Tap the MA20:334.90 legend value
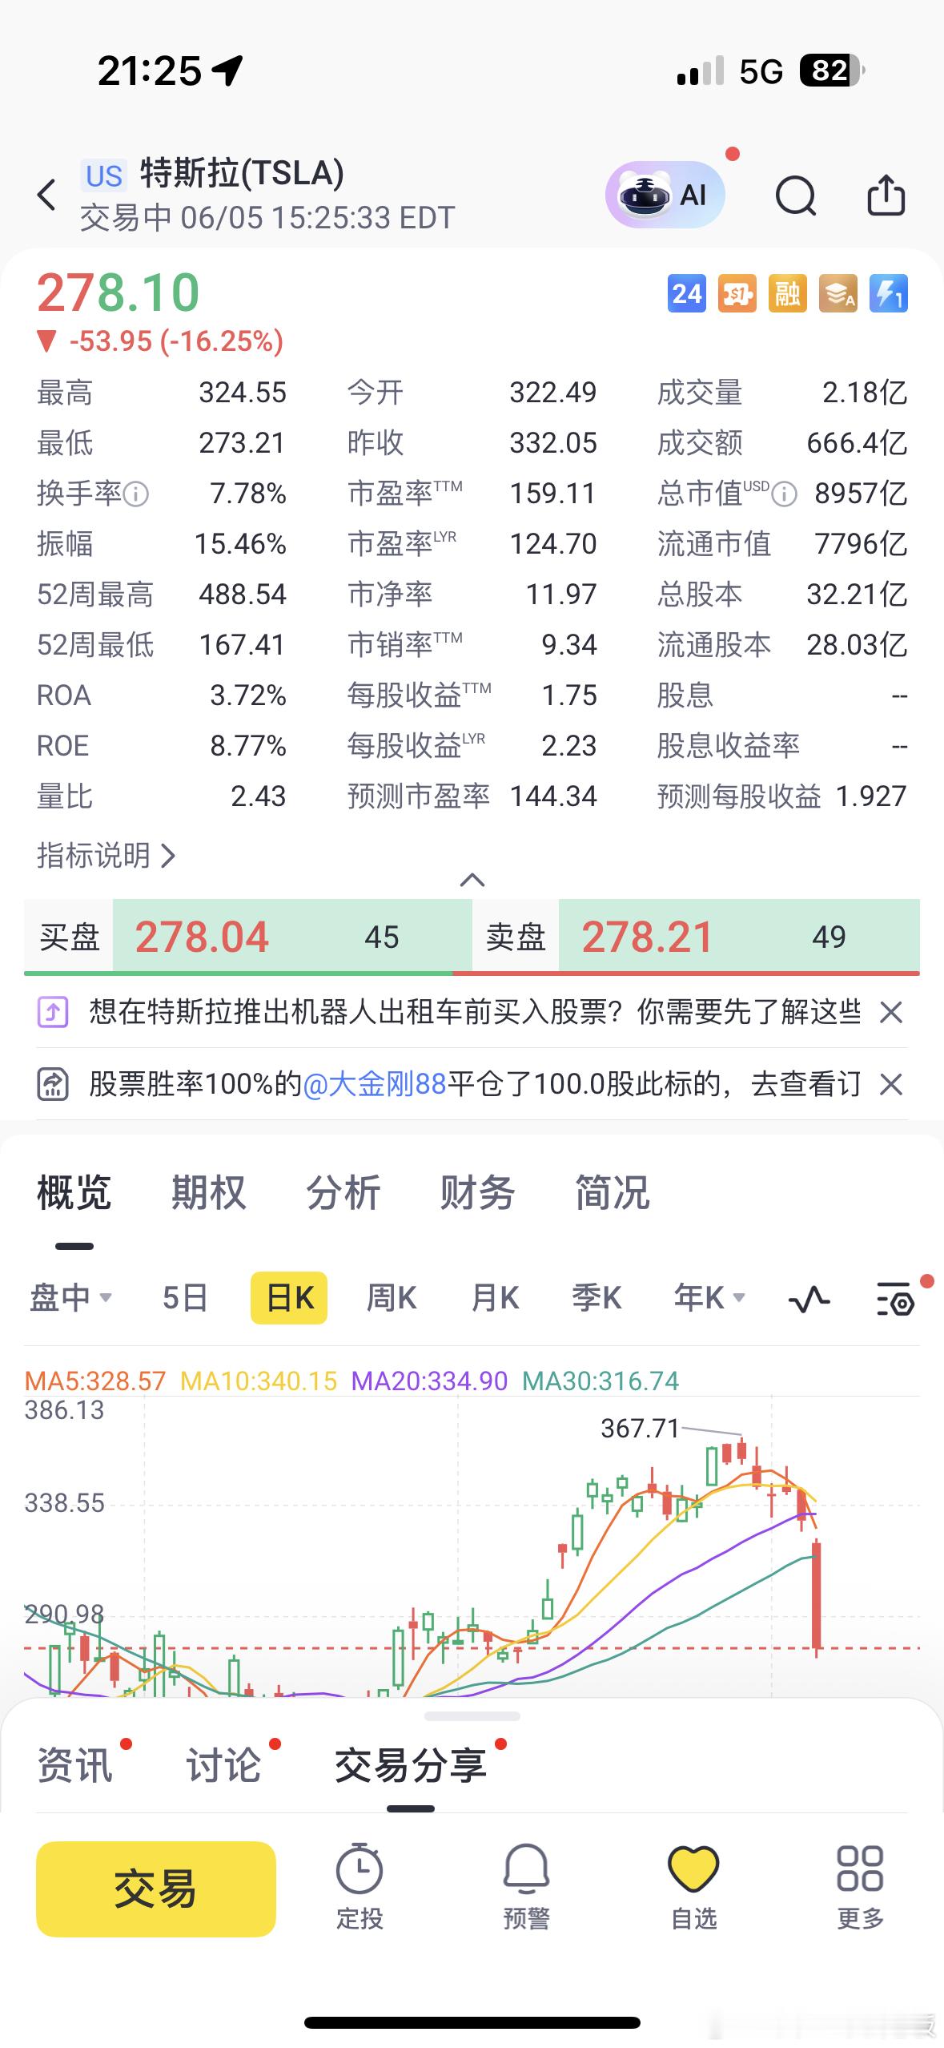Screen dimensions: 944x2048 coord(429,1381)
